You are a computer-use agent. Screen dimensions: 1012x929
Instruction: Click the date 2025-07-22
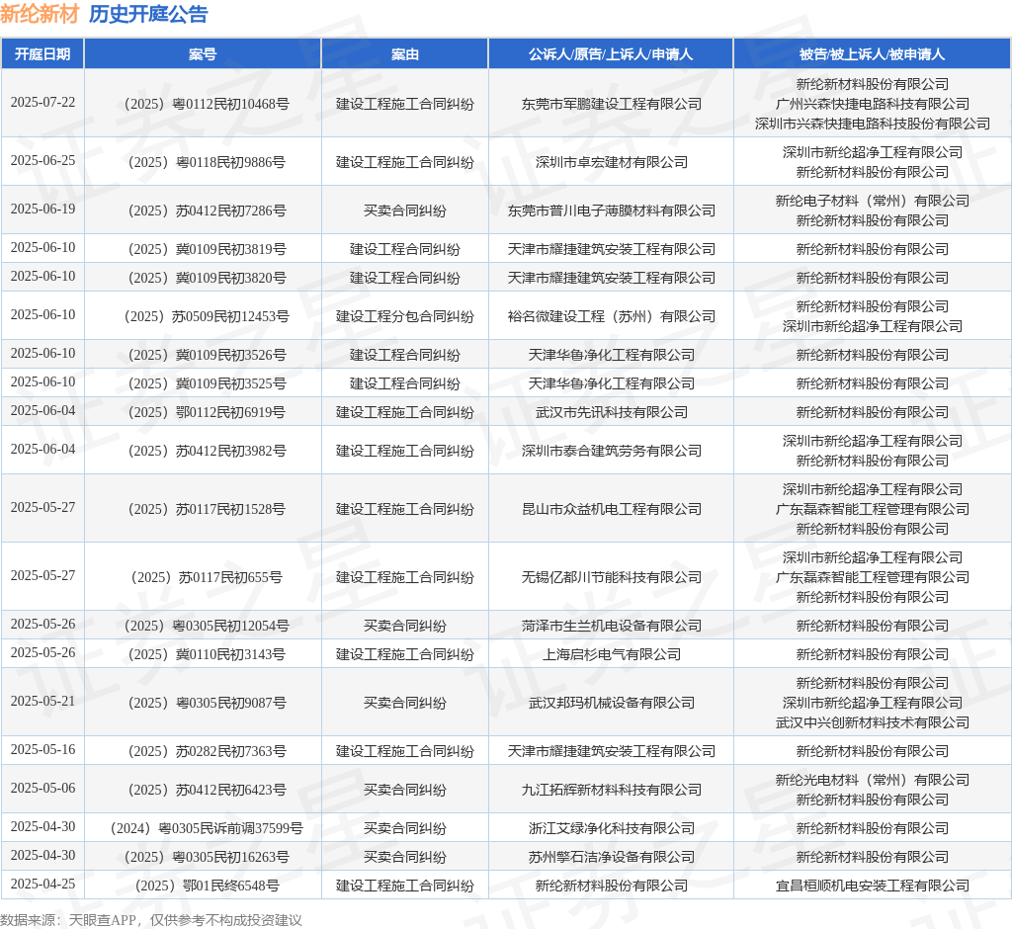point(42,103)
